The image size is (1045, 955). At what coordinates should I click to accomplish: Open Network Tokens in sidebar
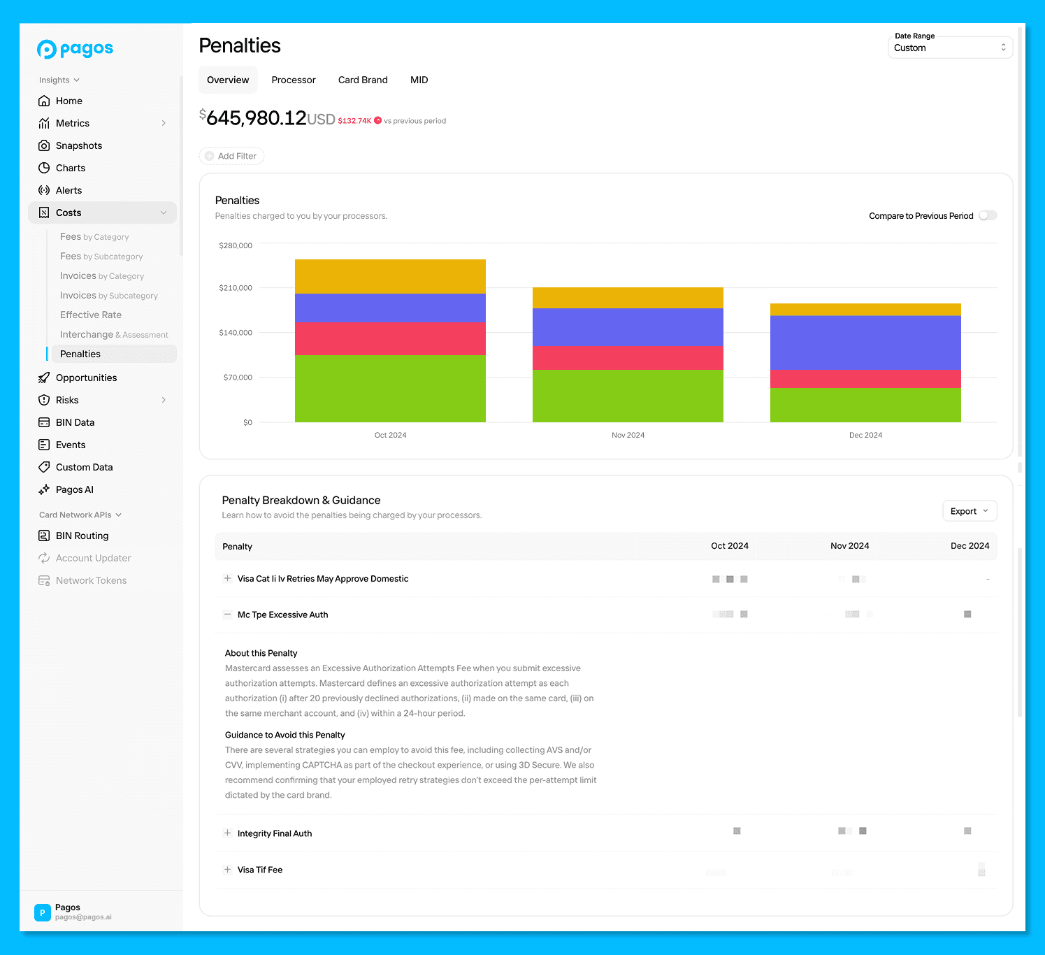(x=91, y=580)
